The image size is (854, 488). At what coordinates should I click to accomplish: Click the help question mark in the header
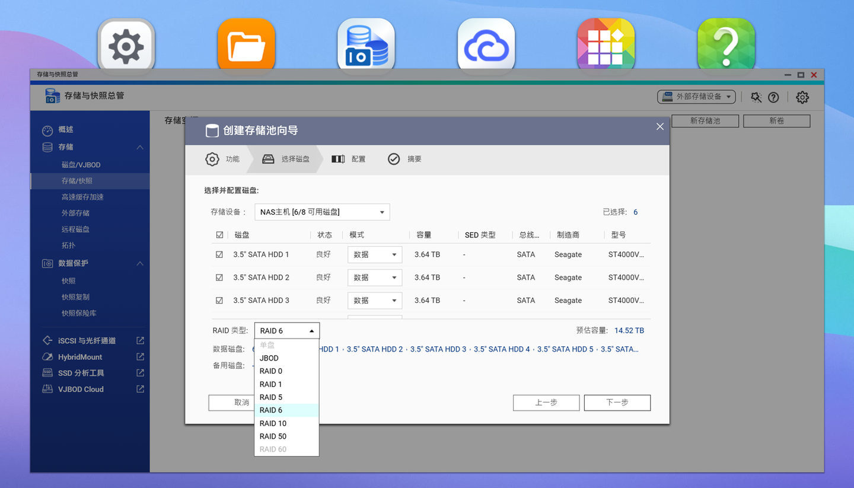(773, 97)
